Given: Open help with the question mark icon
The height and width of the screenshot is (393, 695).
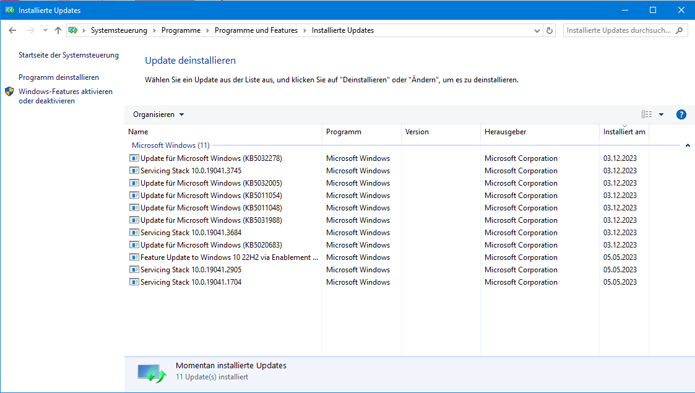Looking at the screenshot, I should 681,114.
